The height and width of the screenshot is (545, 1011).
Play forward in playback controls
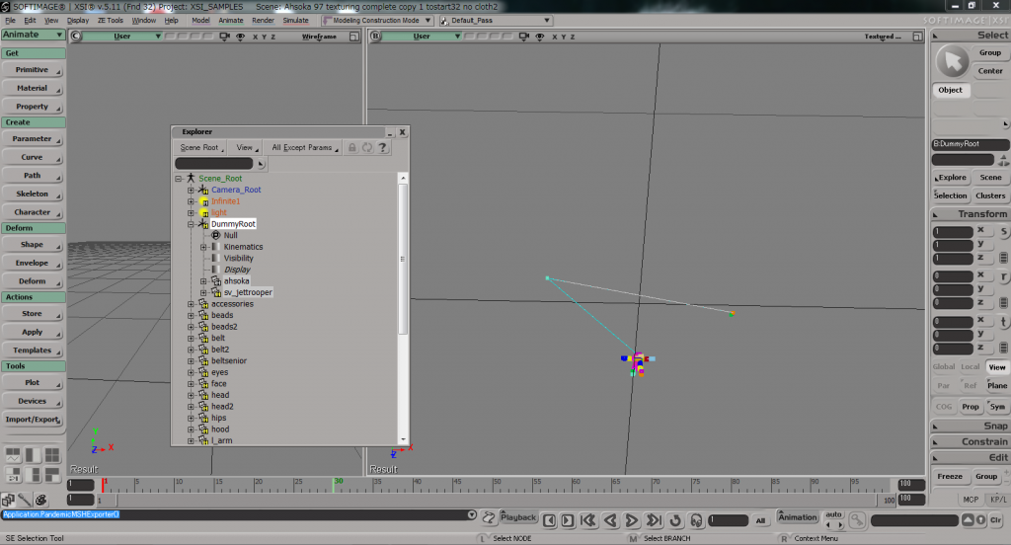click(x=632, y=520)
